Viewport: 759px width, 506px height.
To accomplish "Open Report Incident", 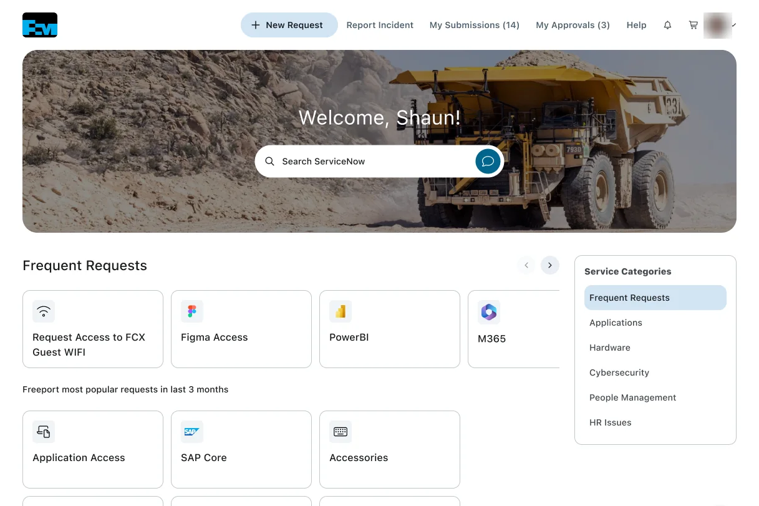I will click(x=380, y=25).
